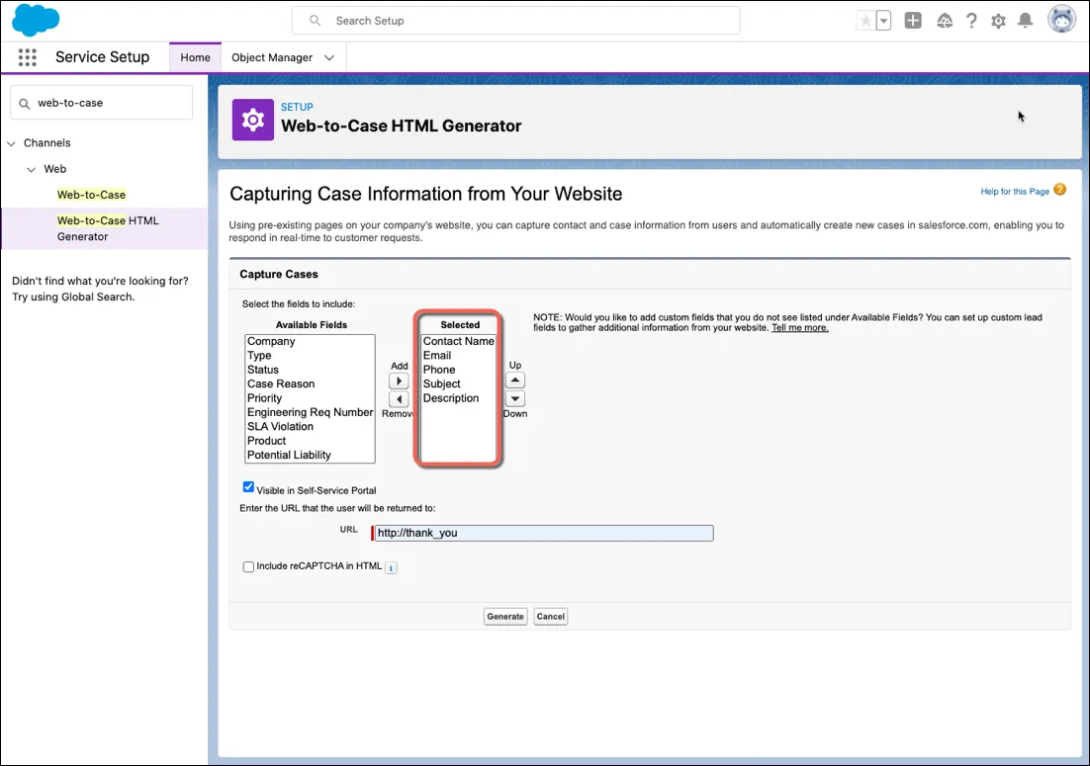Expand the dropdown chevron next to Object Manager
Viewport: 1090px width, 766px height.
(329, 57)
